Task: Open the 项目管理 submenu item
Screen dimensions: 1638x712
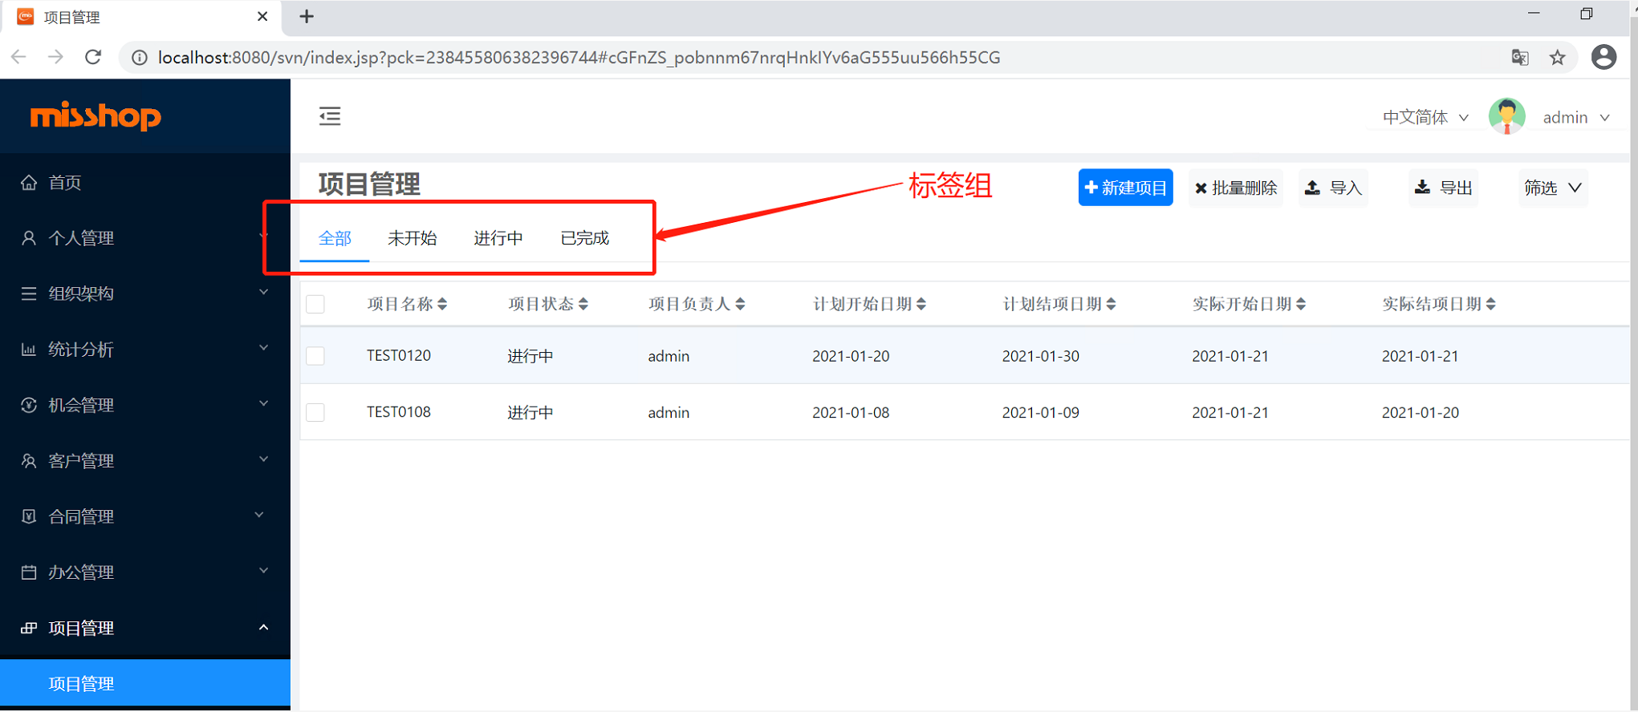Action: [x=145, y=683]
